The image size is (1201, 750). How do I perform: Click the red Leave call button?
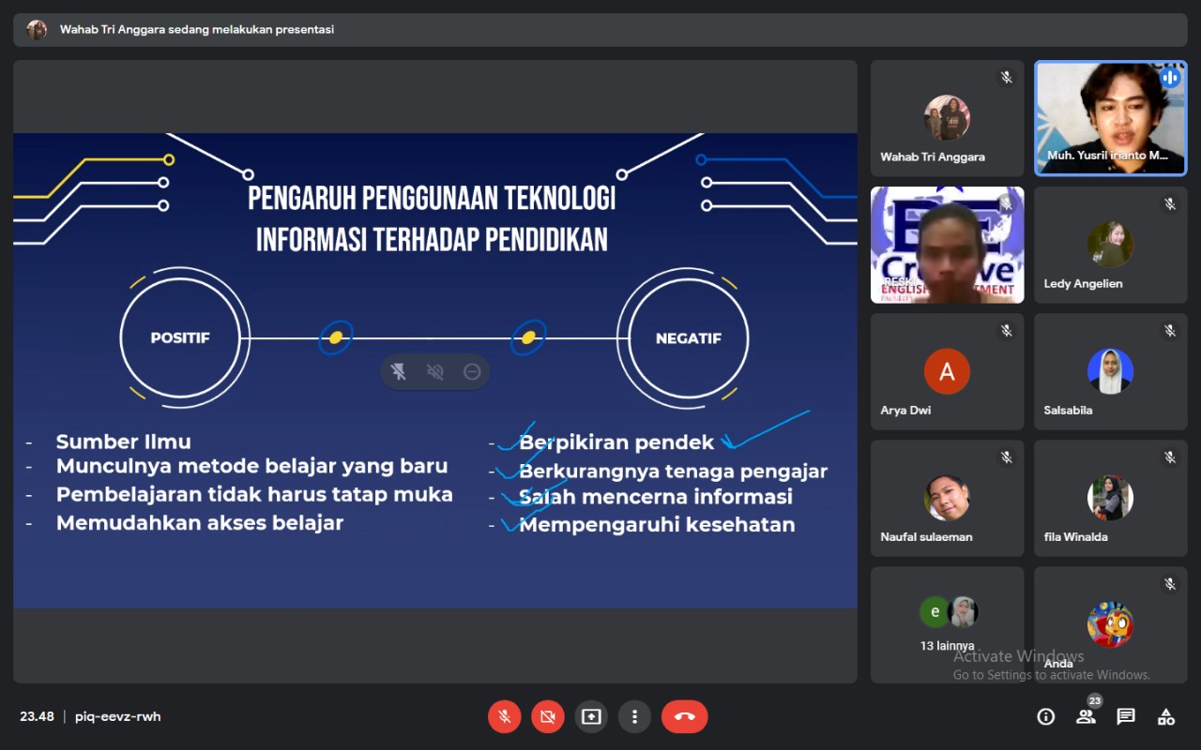click(x=684, y=716)
